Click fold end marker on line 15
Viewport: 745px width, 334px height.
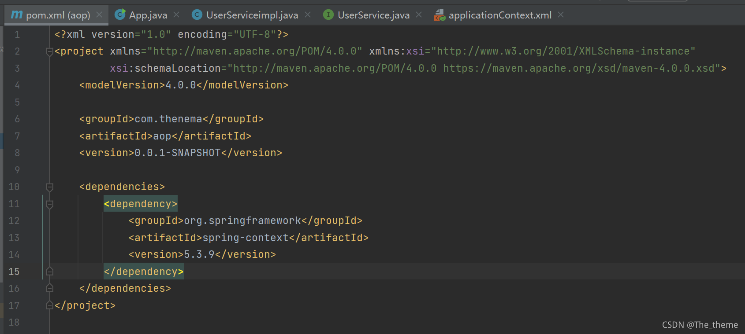click(x=50, y=272)
